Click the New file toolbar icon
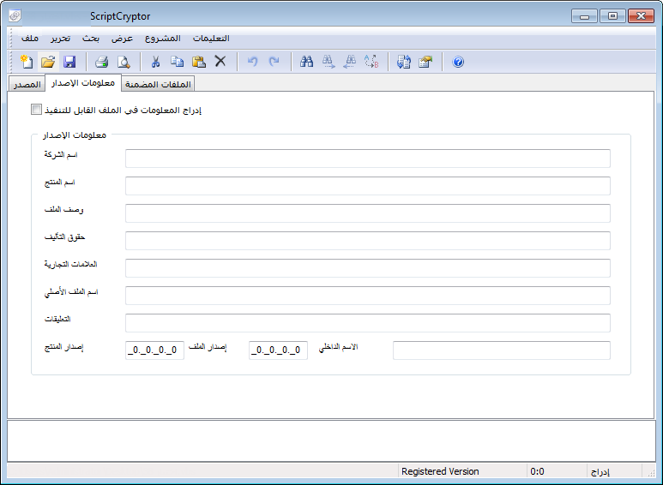The height and width of the screenshot is (485, 663). pos(27,62)
